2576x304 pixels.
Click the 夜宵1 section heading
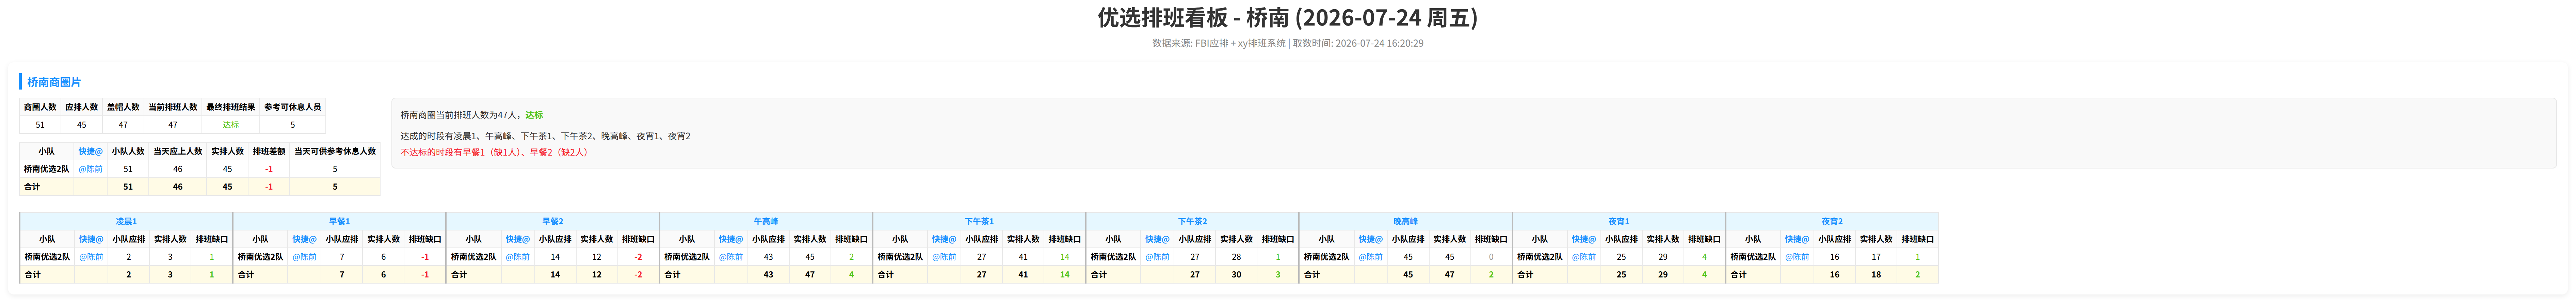tap(1619, 221)
